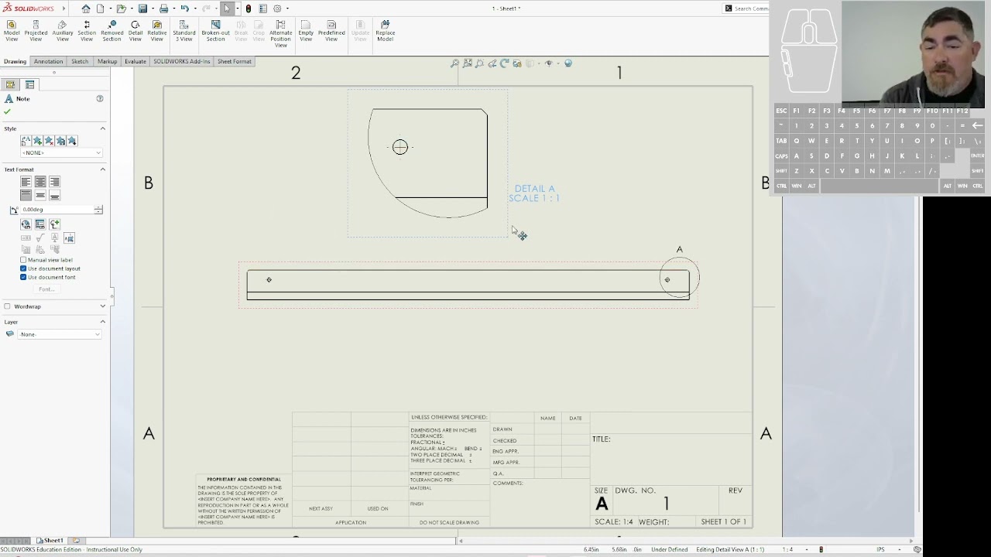Screen dimensions: 991x557
Task: Select the Broken-out Section tool
Action: tap(215, 31)
